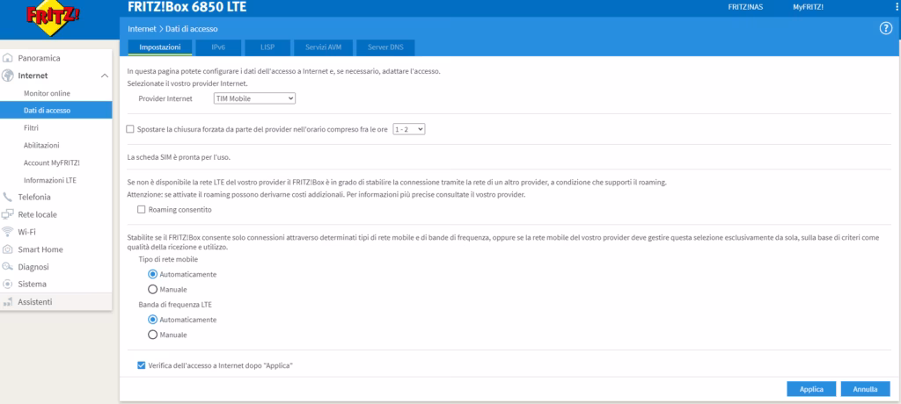
Task: Enable Spostare la chiusura forzata checkbox
Action: click(x=130, y=130)
